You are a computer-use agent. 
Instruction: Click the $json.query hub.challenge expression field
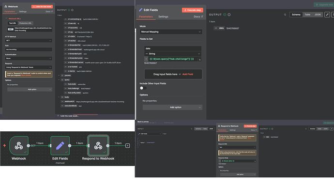coord(173,59)
